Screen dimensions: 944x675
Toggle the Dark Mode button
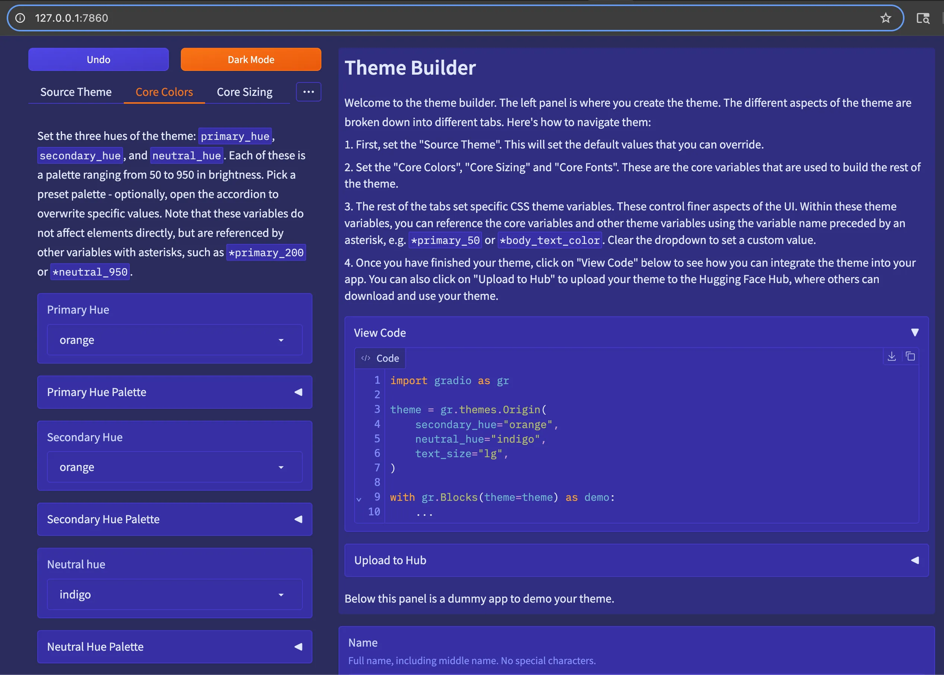pyautogui.click(x=251, y=59)
